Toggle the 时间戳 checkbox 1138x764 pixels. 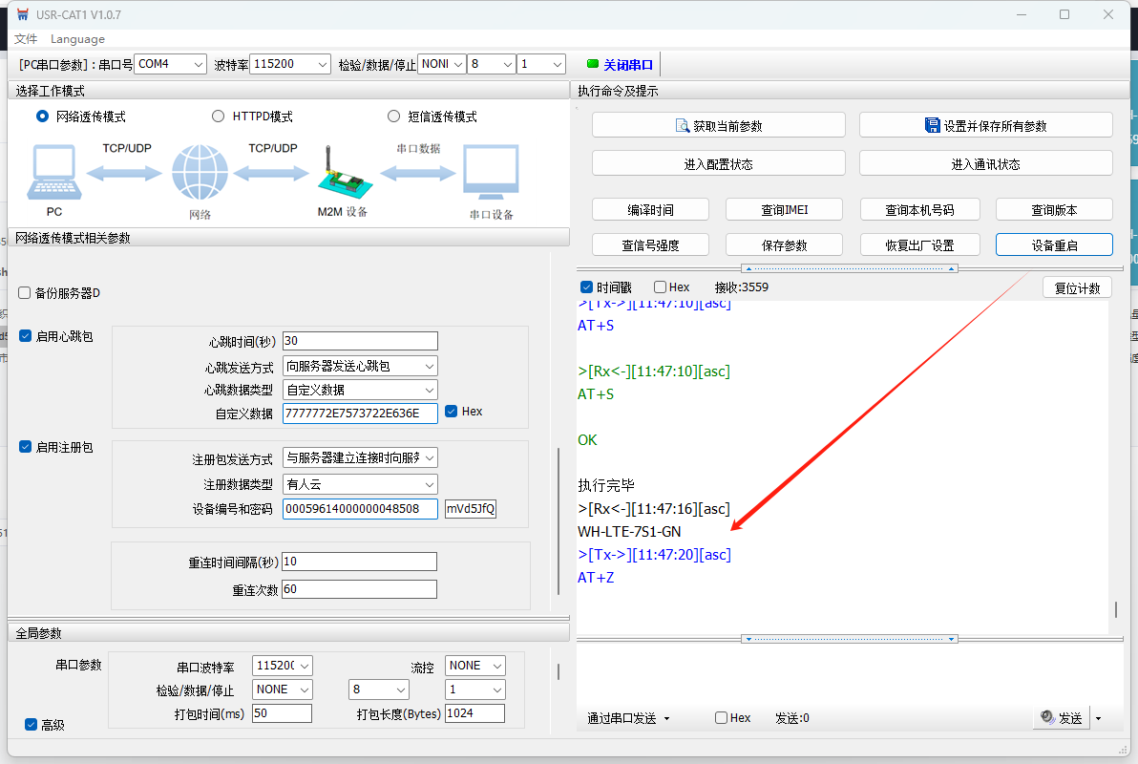click(587, 287)
